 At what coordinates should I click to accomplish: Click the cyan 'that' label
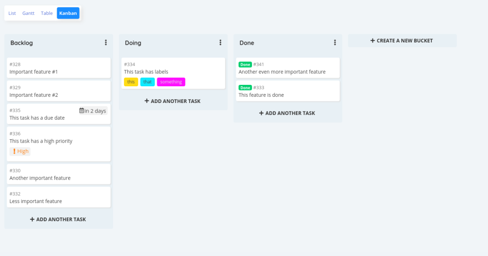point(148,82)
